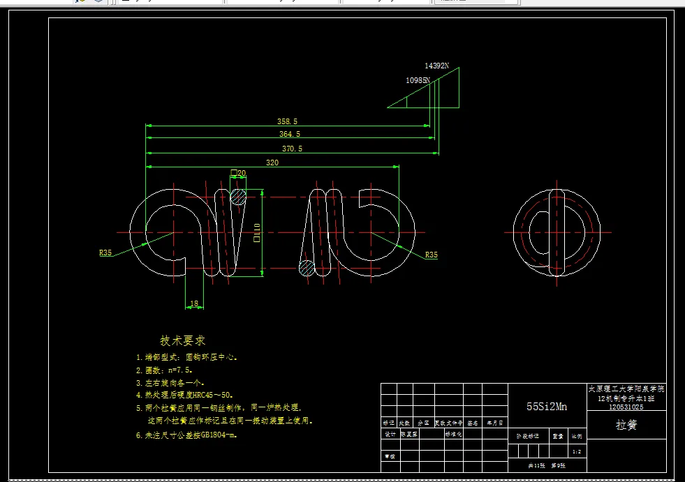Select note 2 圈数：n=7.5
Viewport: 685px width, 482px height.
pyautogui.click(x=164, y=370)
